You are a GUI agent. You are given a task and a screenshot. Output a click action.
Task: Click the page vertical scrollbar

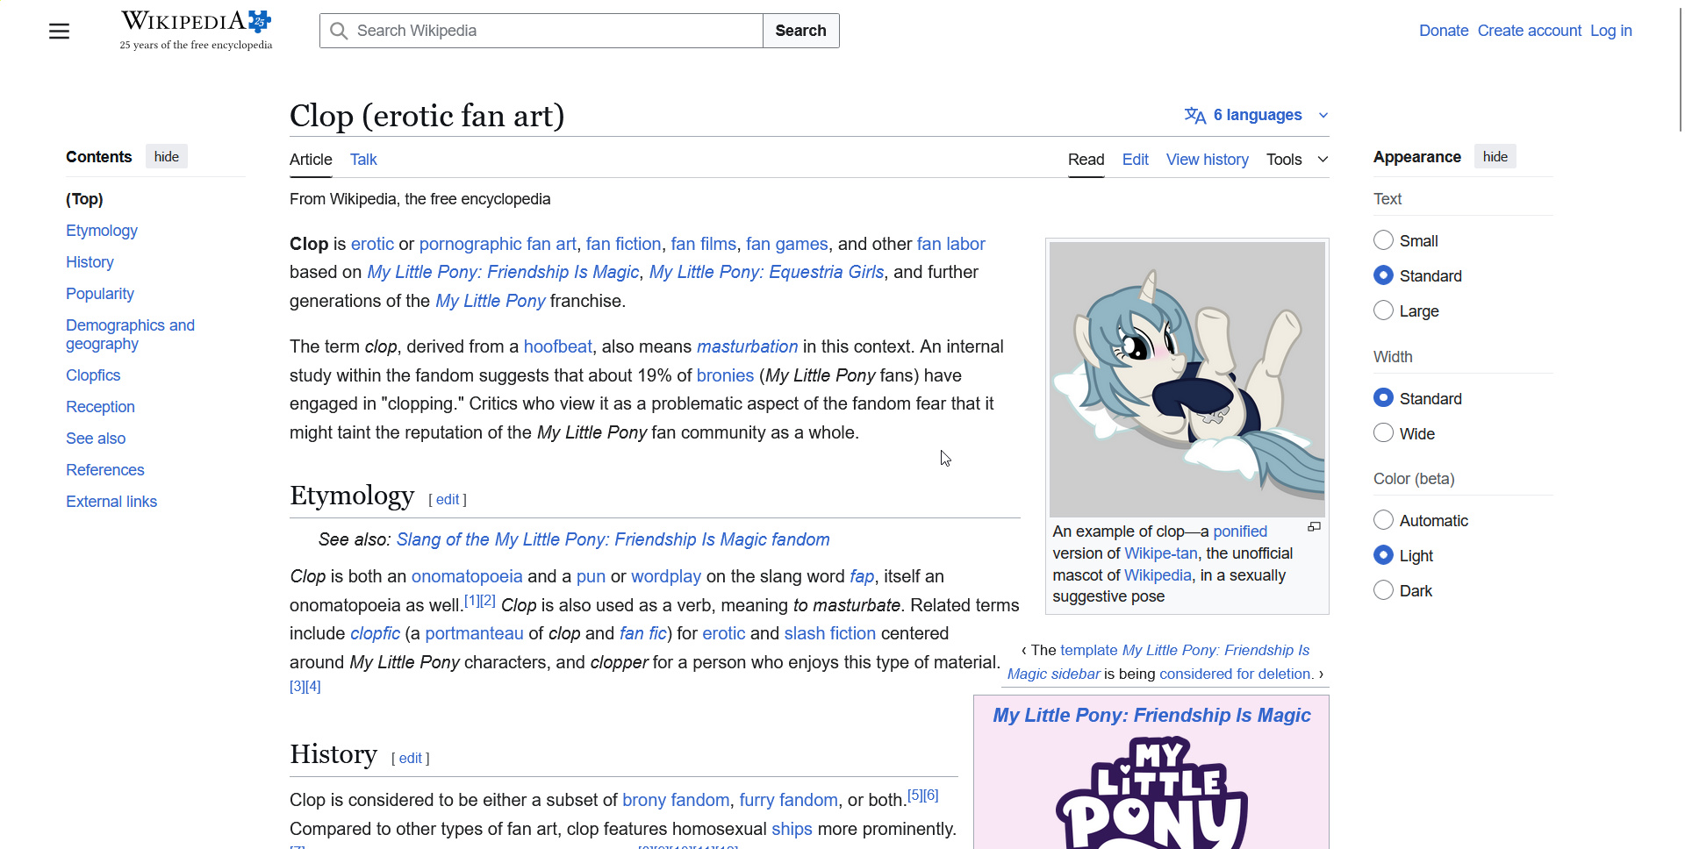(1680, 70)
